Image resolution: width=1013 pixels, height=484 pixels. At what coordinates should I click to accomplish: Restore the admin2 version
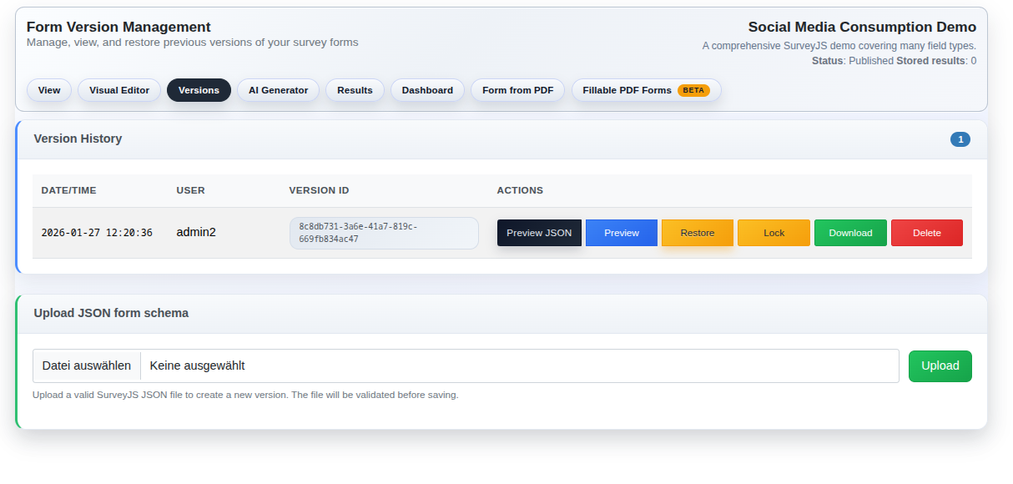(697, 233)
